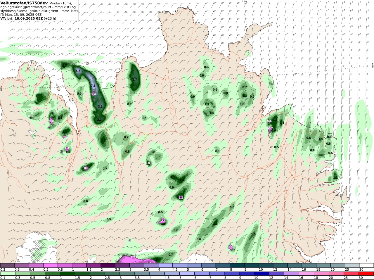
Task: Pick lower legend swatch between 5 and 6
Action: point(187,274)
